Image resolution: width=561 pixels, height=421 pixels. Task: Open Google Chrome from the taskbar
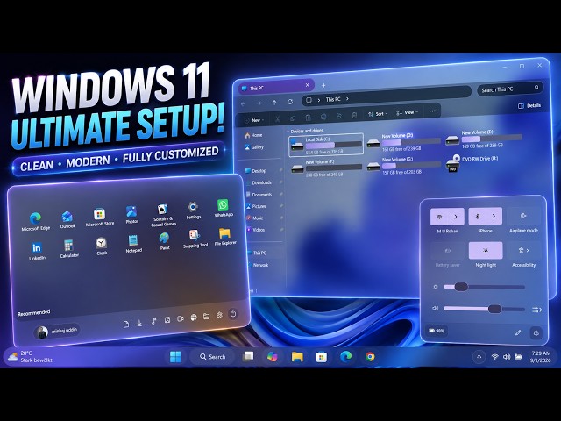pos(370,357)
